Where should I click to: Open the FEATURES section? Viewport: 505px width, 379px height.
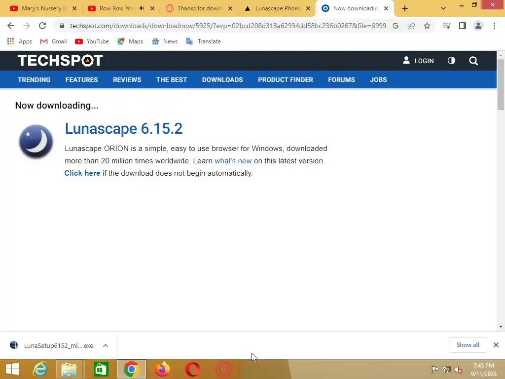[81, 79]
